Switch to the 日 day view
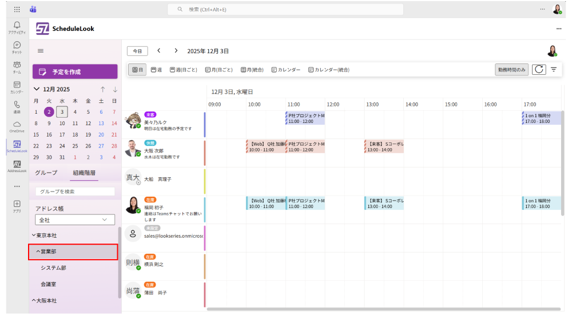The image size is (572, 315). point(137,70)
